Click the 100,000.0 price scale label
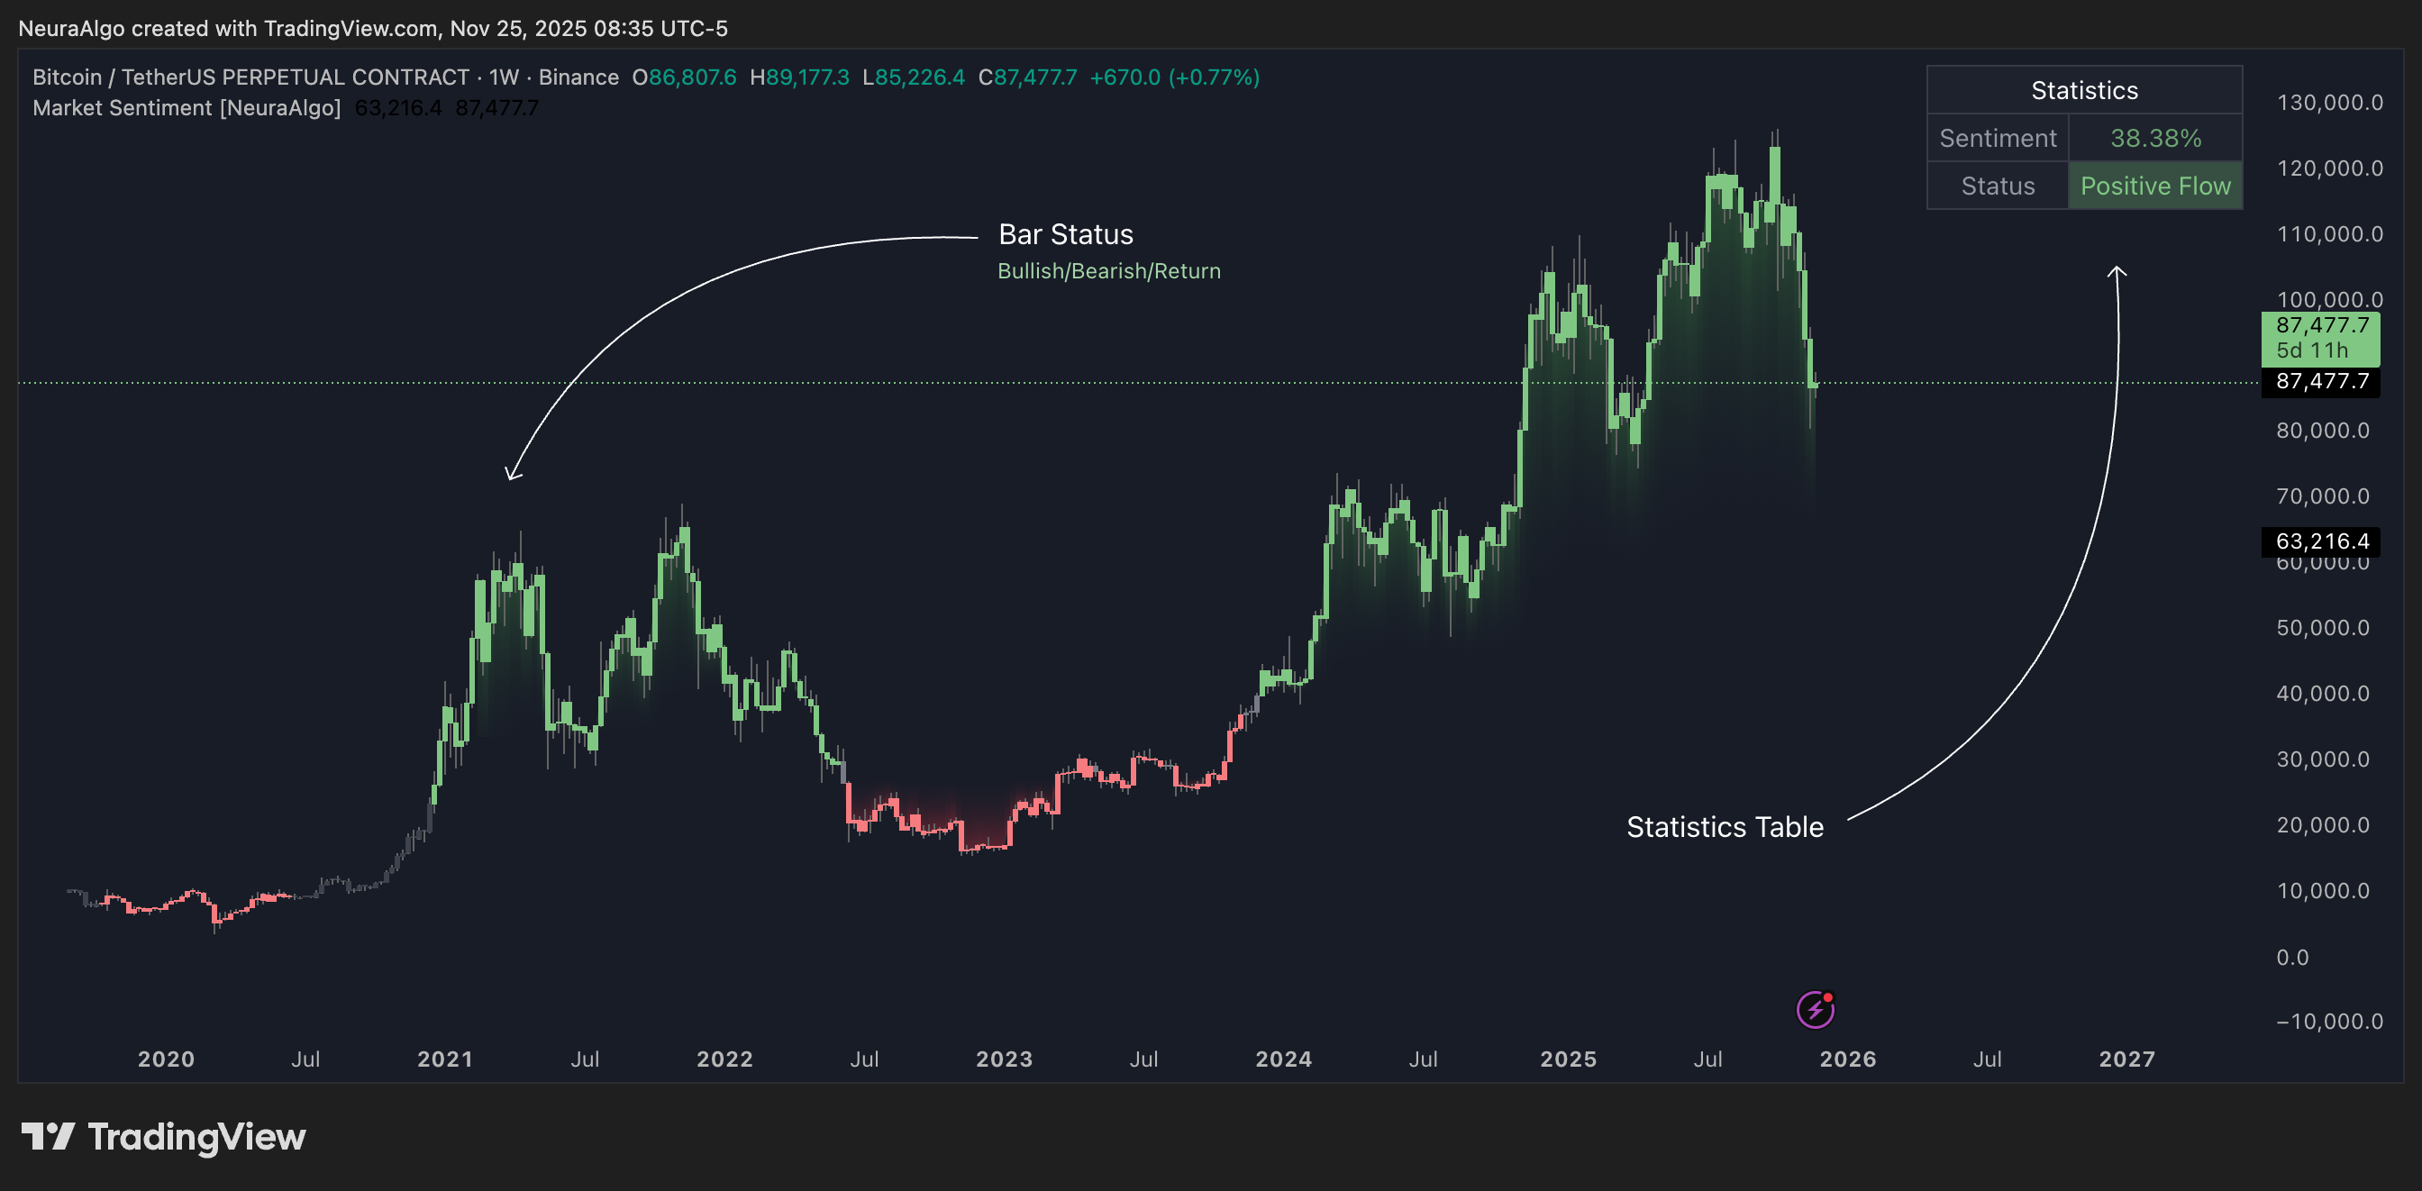2422x1191 pixels. tap(2330, 300)
